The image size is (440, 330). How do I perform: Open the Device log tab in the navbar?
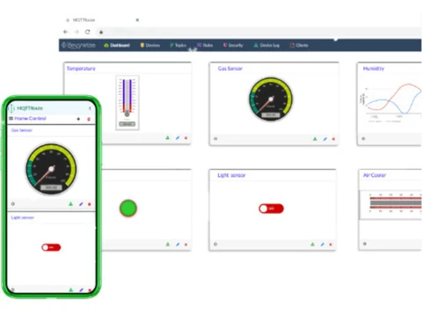click(267, 45)
